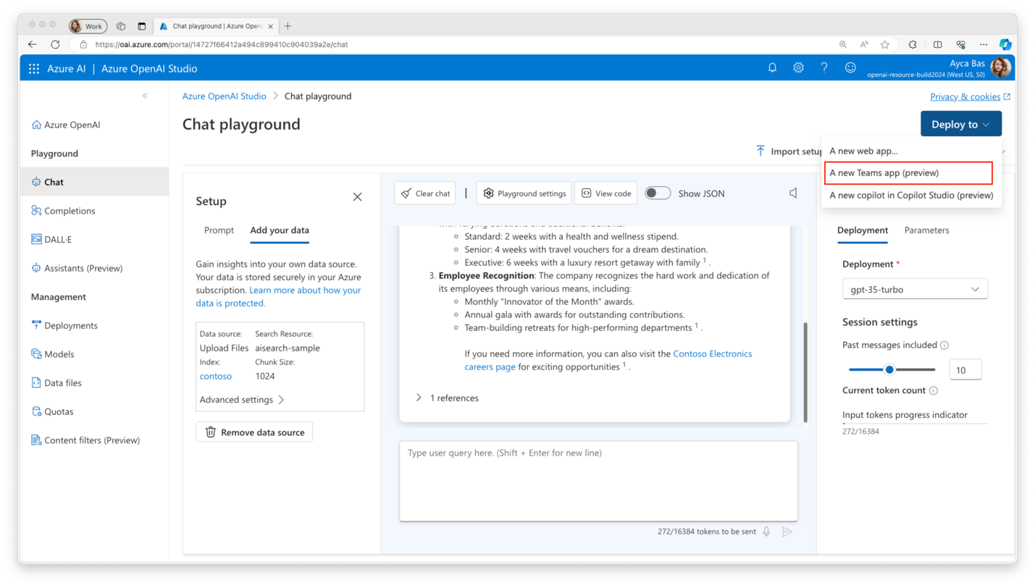Collapse the left navigation sidebar

[145, 96]
